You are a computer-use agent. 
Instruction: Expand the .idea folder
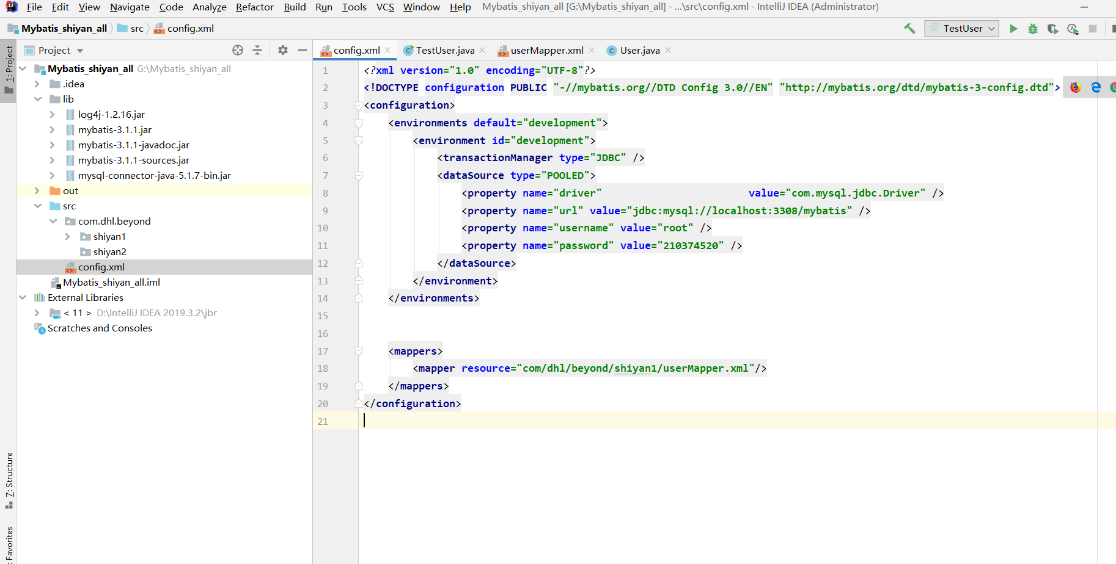(37, 84)
